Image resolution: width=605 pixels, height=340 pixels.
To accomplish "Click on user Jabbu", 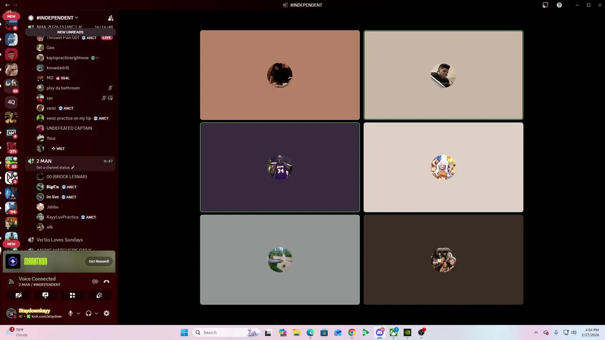I will click(x=52, y=207).
